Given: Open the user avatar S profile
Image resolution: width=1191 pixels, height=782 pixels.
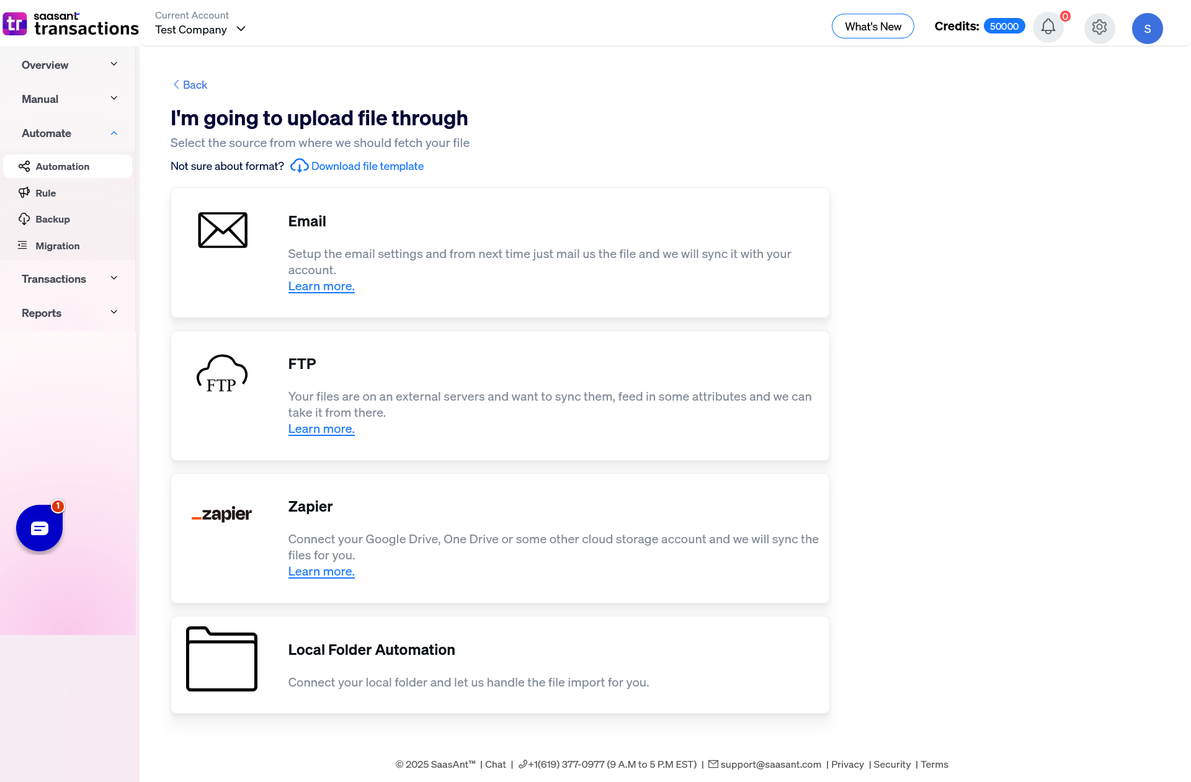Looking at the screenshot, I should 1147,29.
